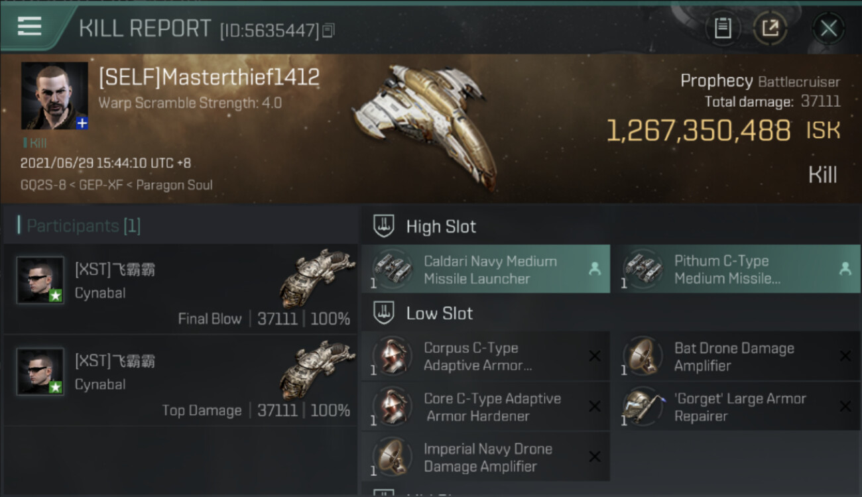The height and width of the screenshot is (497, 862).
Task: Click the share/export icon in the header
Action: click(770, 28)
